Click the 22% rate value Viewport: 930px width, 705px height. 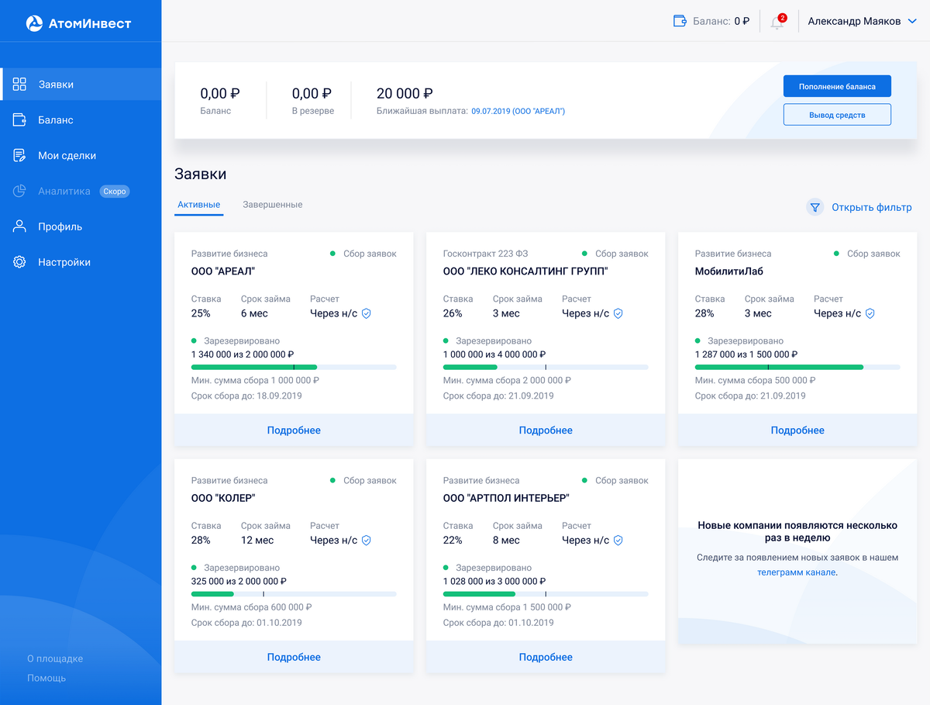pos(453,540)
